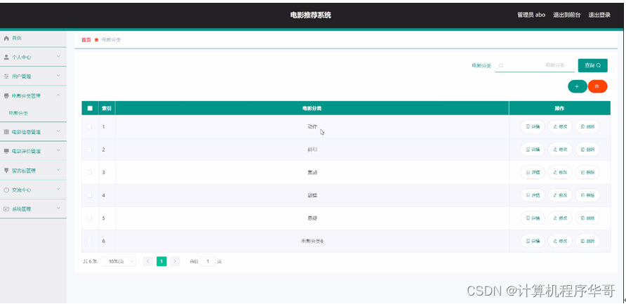The height and width of the screenshot is (304, 626).
Task: Click 删除 button in row 悬疑
Action: point(587,218)
